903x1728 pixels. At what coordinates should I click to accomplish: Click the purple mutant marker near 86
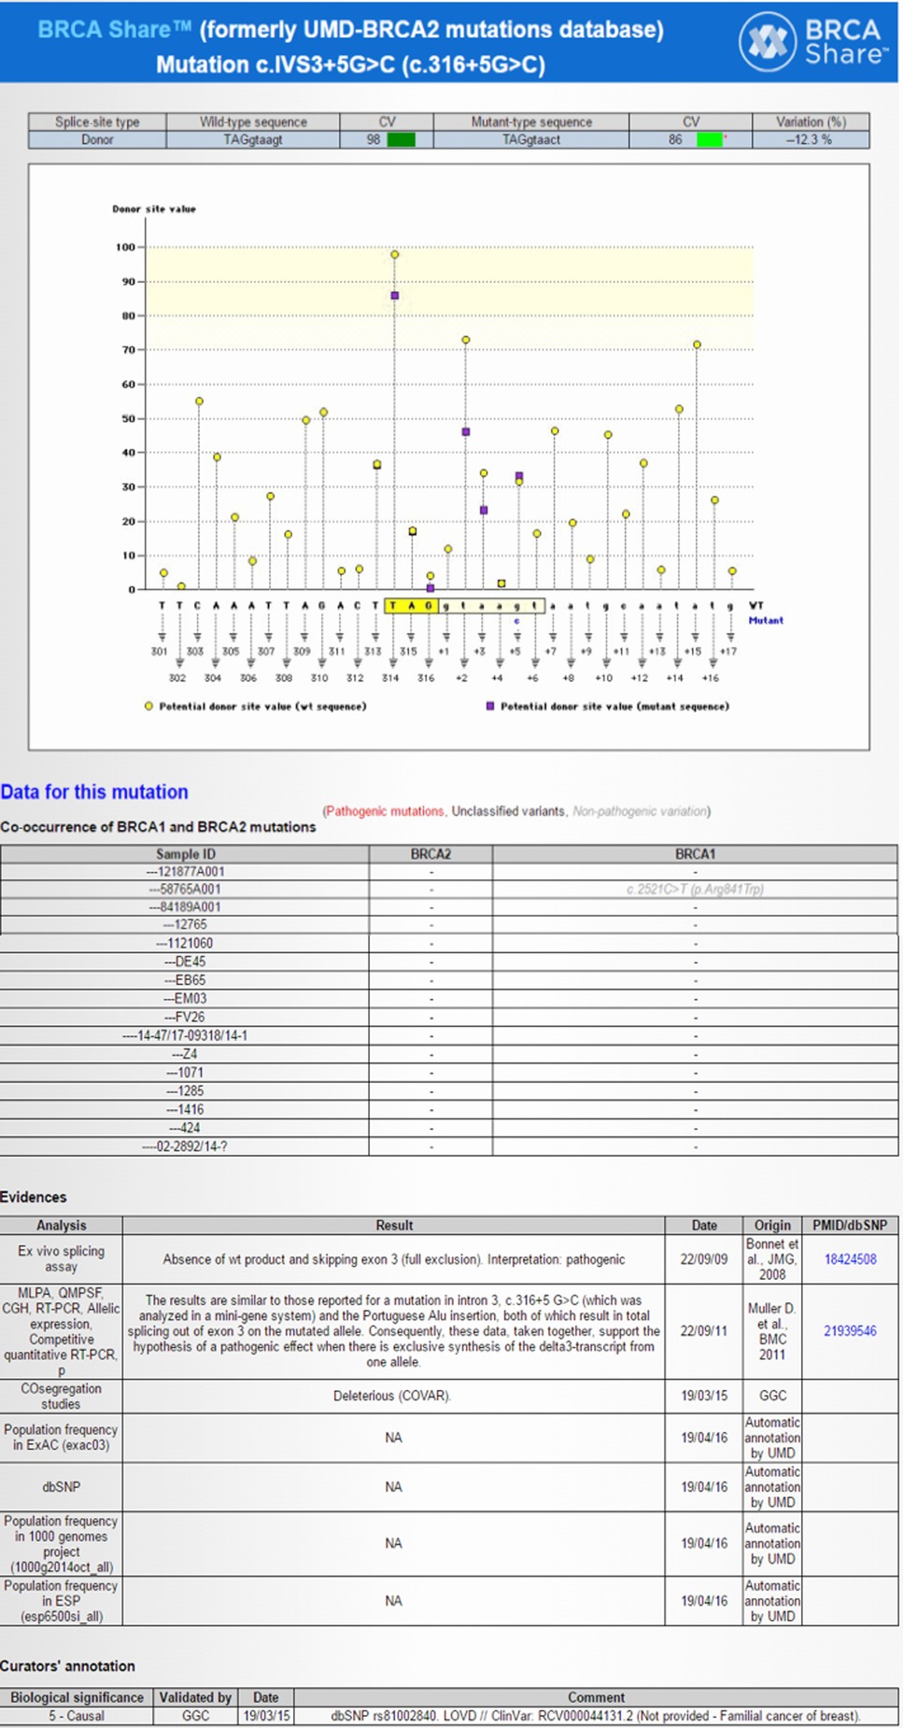pos(395,296)
